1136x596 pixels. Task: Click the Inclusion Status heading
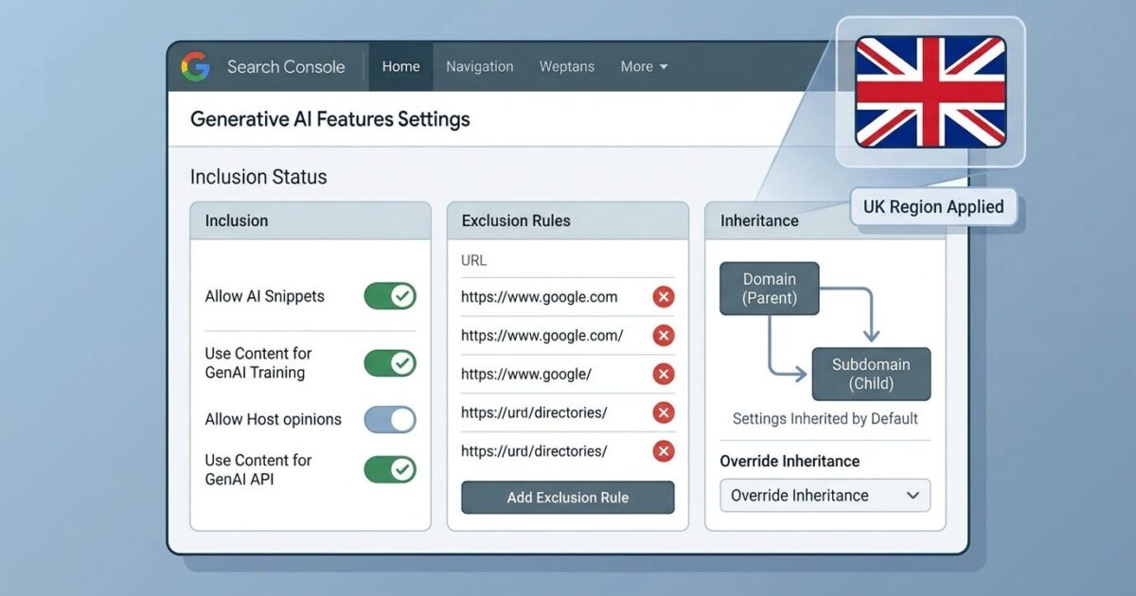coord(258,177)
